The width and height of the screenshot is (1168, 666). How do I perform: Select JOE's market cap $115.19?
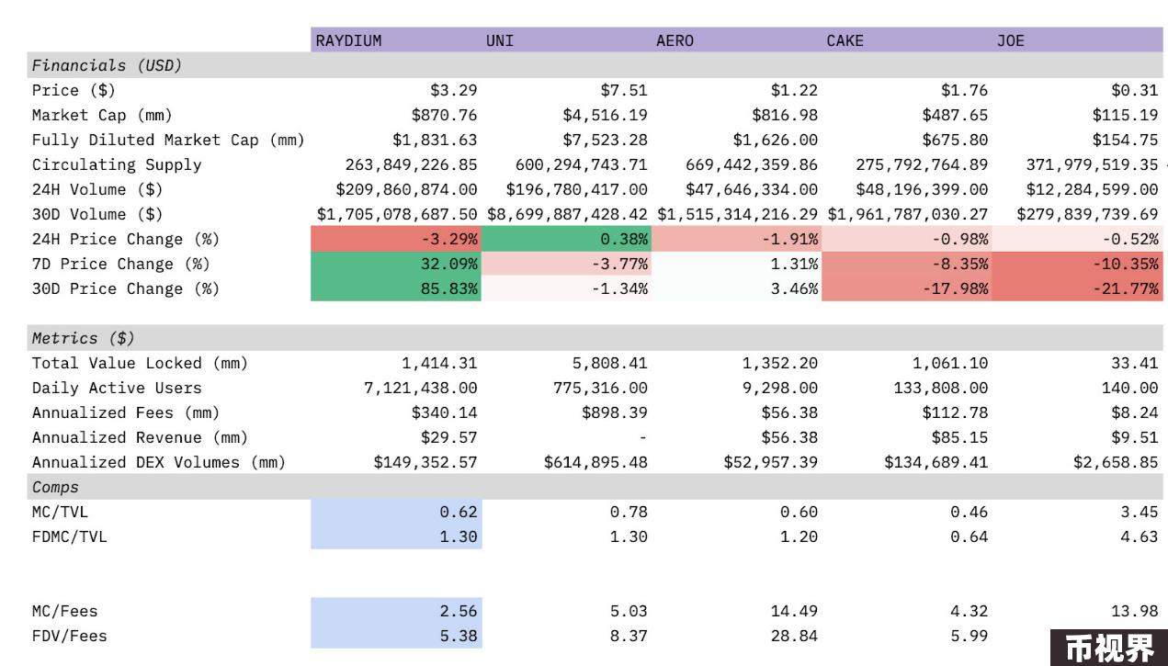[1126, 115]
